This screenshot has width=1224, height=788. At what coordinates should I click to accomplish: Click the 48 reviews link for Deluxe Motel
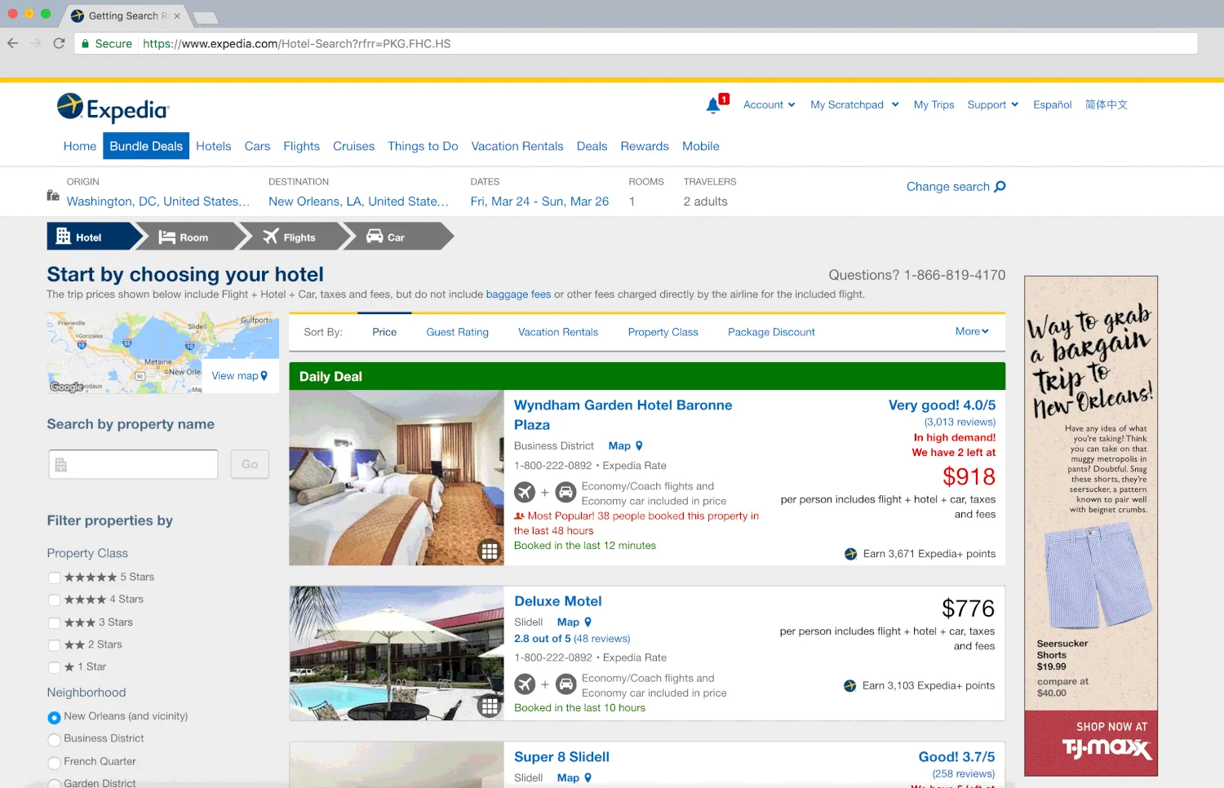[601, 639]
